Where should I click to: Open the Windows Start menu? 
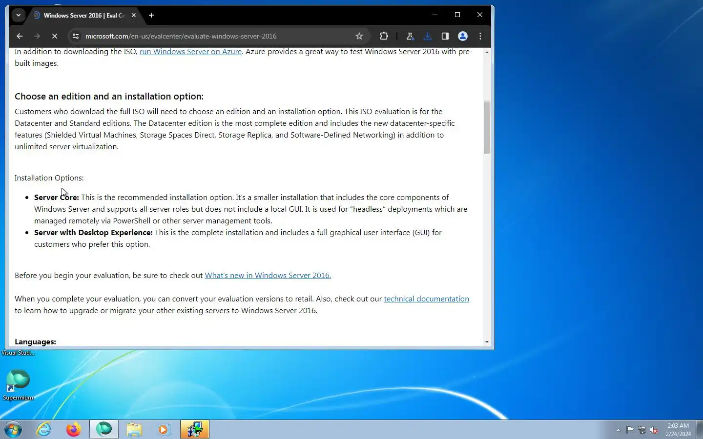click(13, 430)
